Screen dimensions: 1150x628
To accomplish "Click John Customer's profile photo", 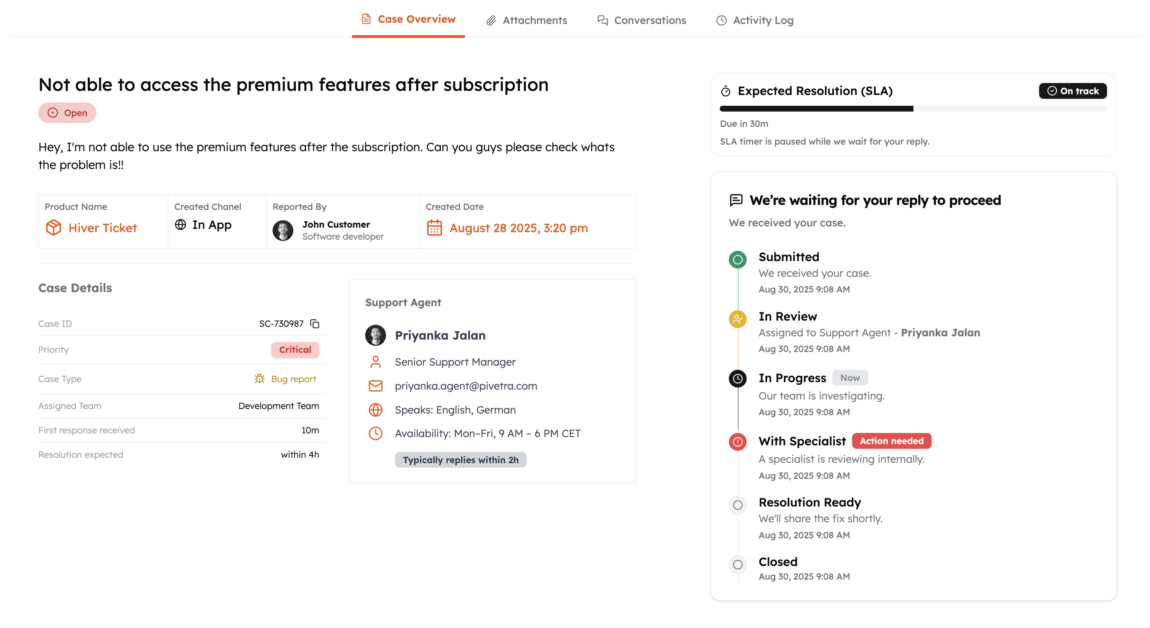I will 283,230.
